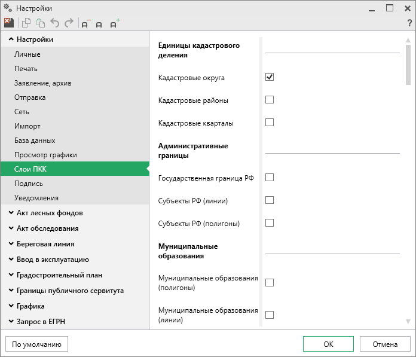Reset font size with plain A icon
The image size is (416, 357).
coord(99,24)
